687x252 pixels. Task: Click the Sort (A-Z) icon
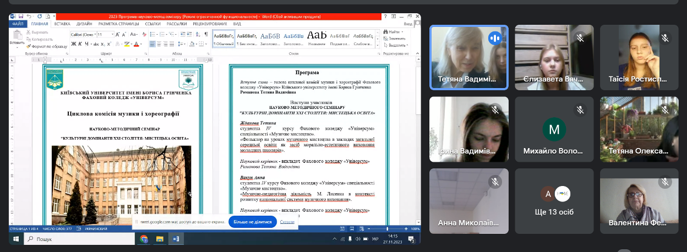(198, 34)
